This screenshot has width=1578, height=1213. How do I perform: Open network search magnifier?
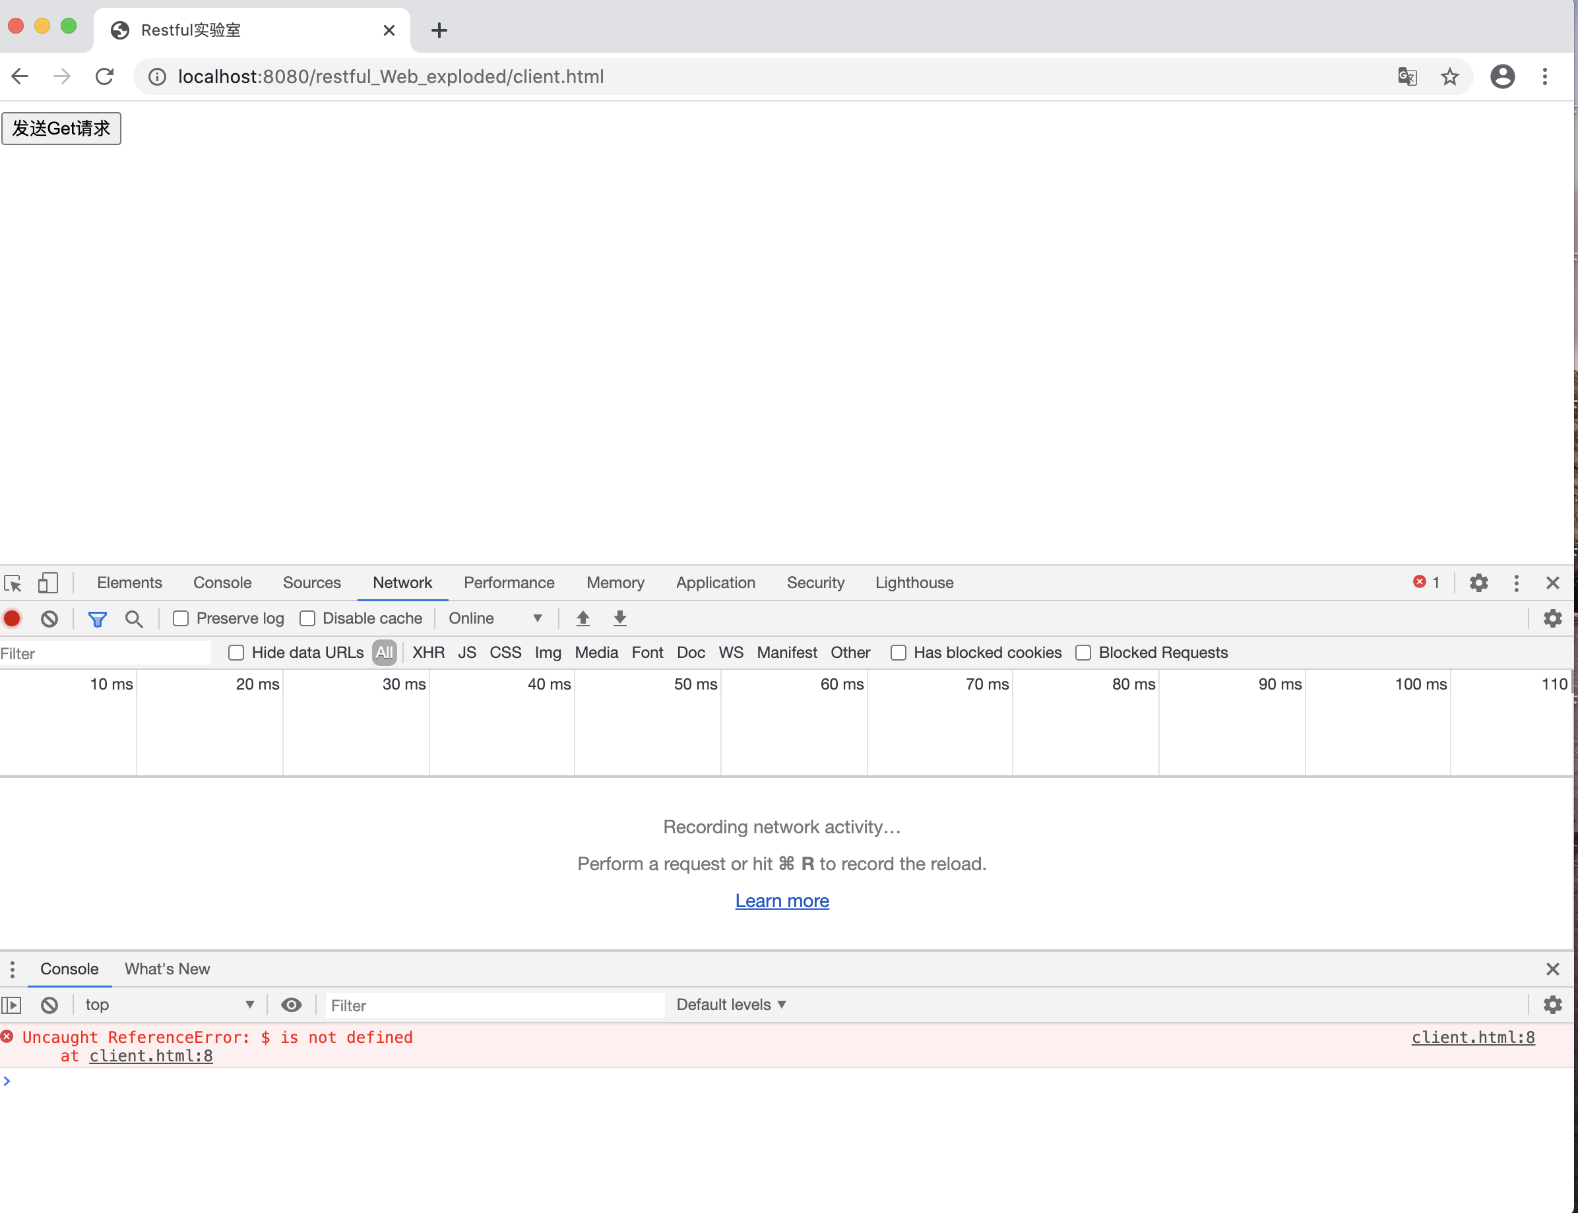(134, 619)
